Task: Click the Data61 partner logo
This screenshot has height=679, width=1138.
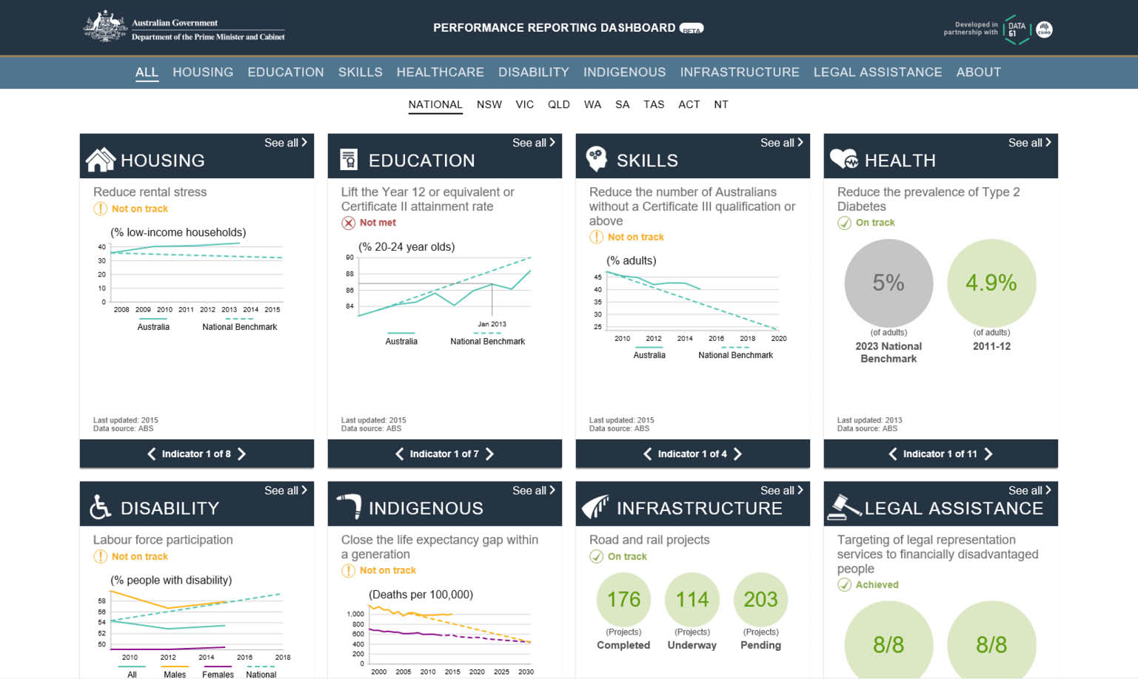Action: pyautogui.click(x=1017, y=30)
